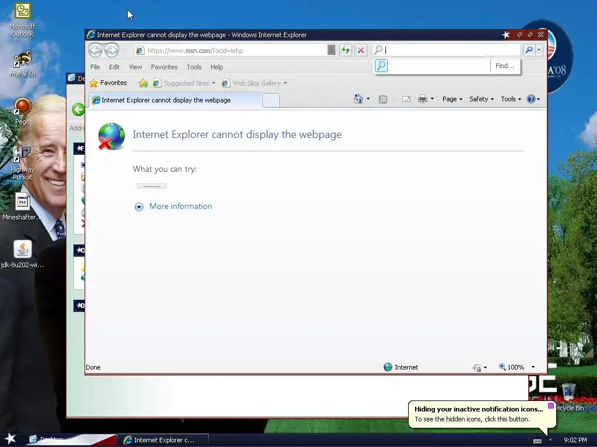Open Microsoft Outlook desktop icon
The image size is (597, 447).
click(22, 20)
